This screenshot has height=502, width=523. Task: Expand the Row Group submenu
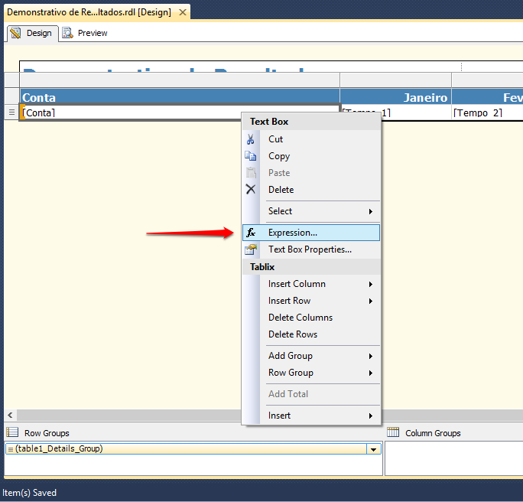[x=311, y=373]
